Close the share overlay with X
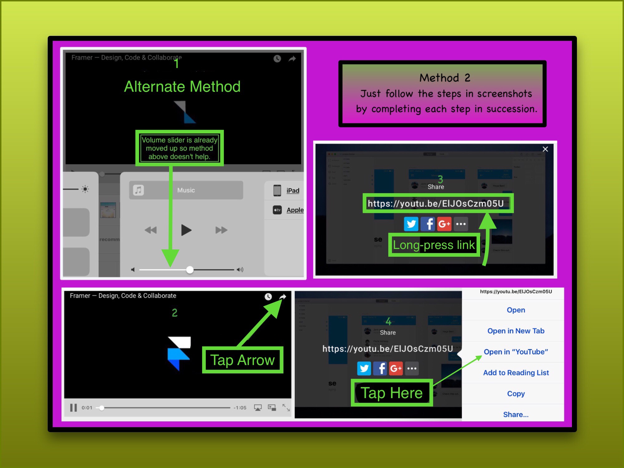 pos(545,149)
